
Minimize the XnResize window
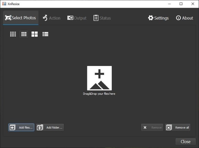coord(170,4)
